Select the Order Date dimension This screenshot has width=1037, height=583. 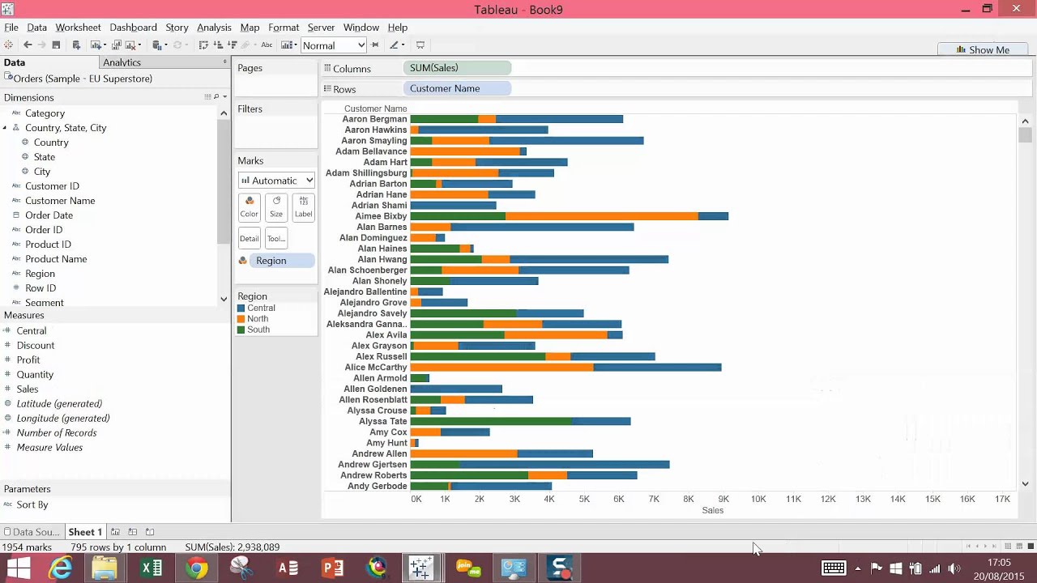tap(49, 215)
